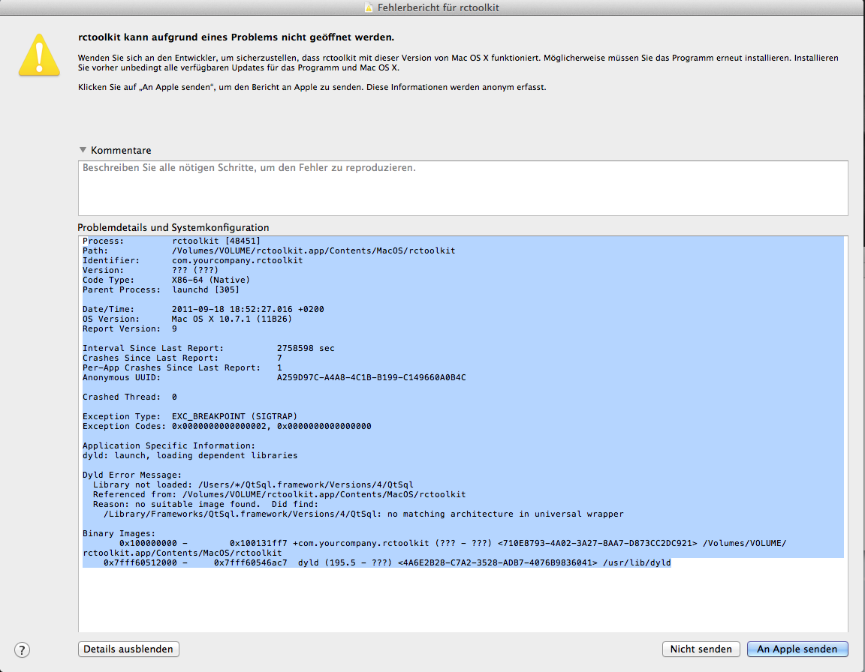This screenshot has height=672, width=865.
Task: Click the Path line of the report
Action: coord(270,250)
